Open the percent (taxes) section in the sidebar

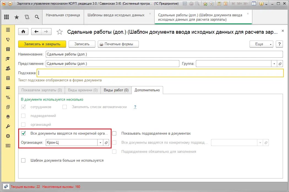(x=8, y=97)
